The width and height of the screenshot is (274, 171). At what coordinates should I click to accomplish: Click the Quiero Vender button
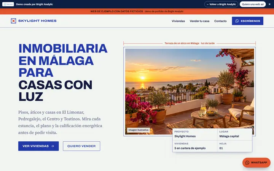(x=81, y=146)
